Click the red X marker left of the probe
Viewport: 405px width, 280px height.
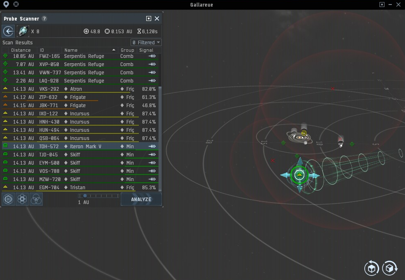[273, 161]
